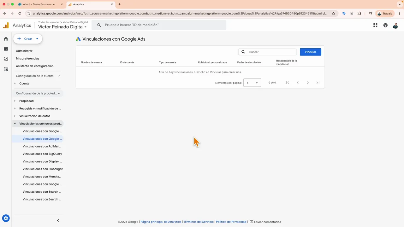The width and height of the screenshot is (404, 227).
Task: Expand the Cuenta tree item
Action: point(15,83)
